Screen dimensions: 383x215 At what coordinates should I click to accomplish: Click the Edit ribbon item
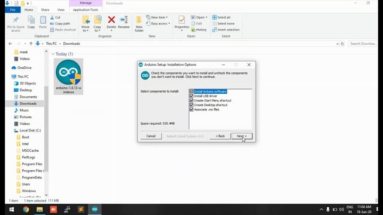197,24
